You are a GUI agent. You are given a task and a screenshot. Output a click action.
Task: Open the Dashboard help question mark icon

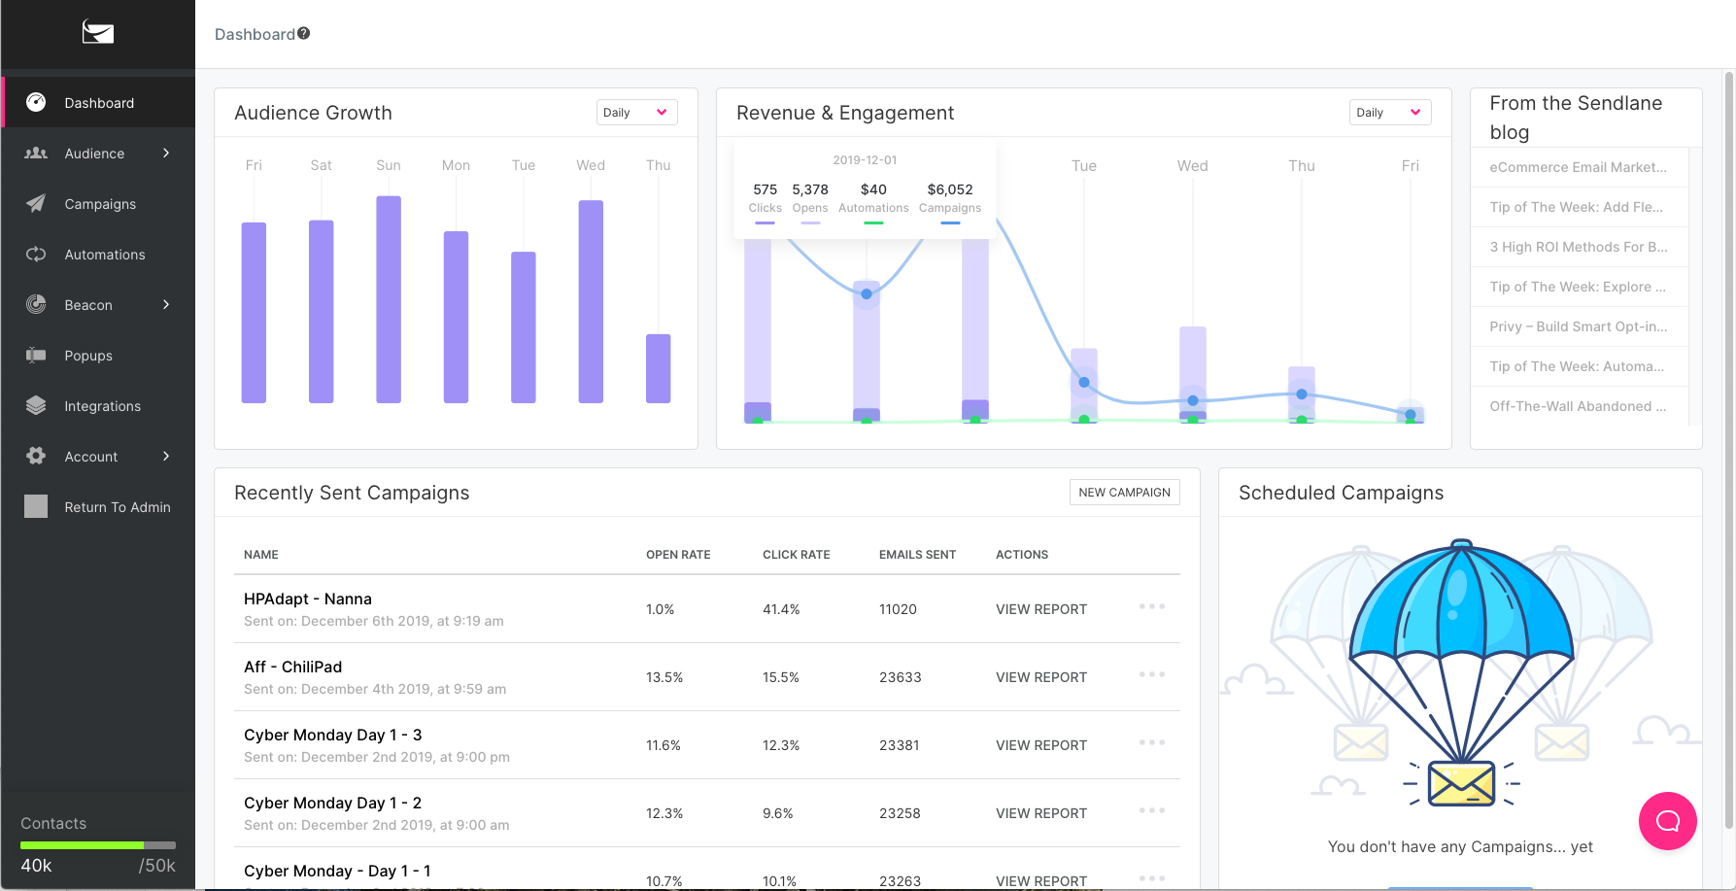304,33
